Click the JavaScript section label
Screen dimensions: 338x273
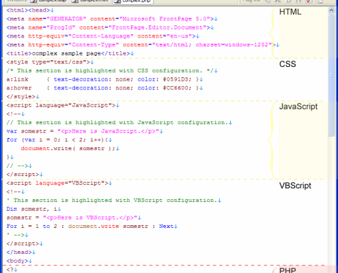point(298,106)
